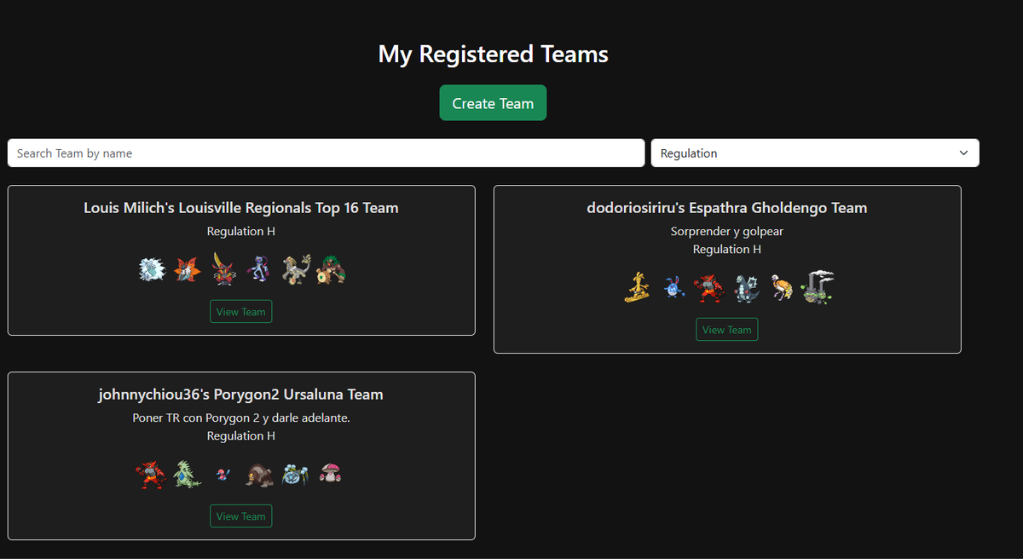The height and width of the screenshot is (559, 1023).
Task: Click the Espathra ostrich sprite
Action: [x=782, y=288]
